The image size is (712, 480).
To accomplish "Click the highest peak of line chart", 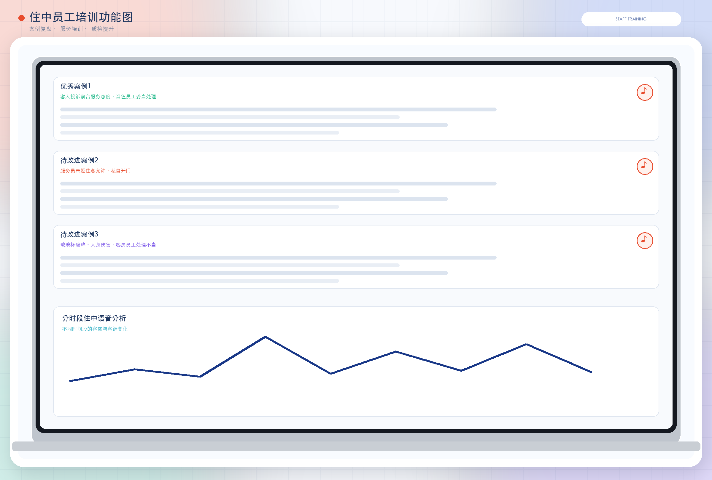I will (x=265, y=337).
